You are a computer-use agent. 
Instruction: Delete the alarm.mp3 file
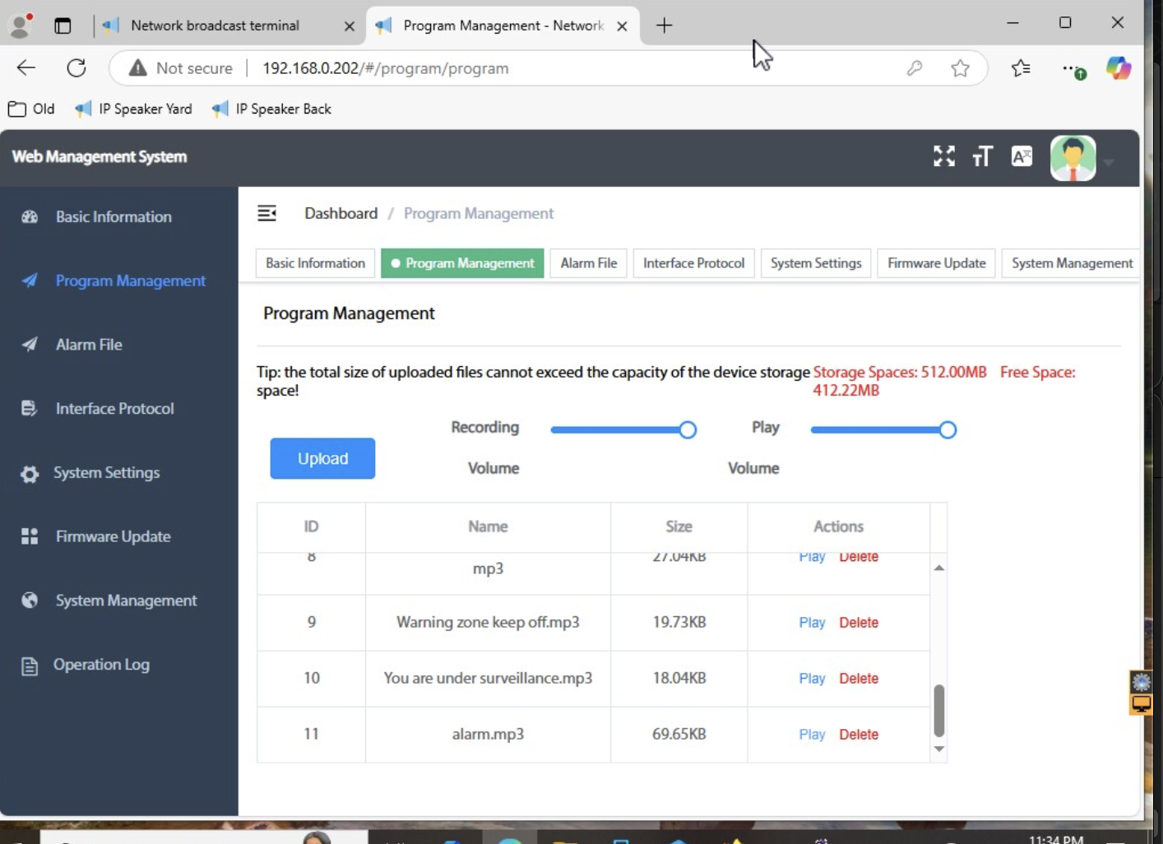point(859,735)
